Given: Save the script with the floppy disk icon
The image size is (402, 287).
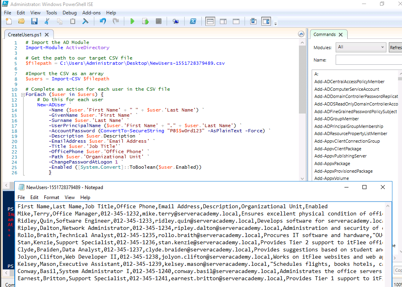Looking at the screenshot, I should click(34, 21).
